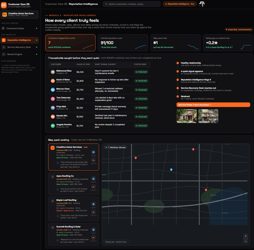Sort table by Customer column header

tap(56, 64)
